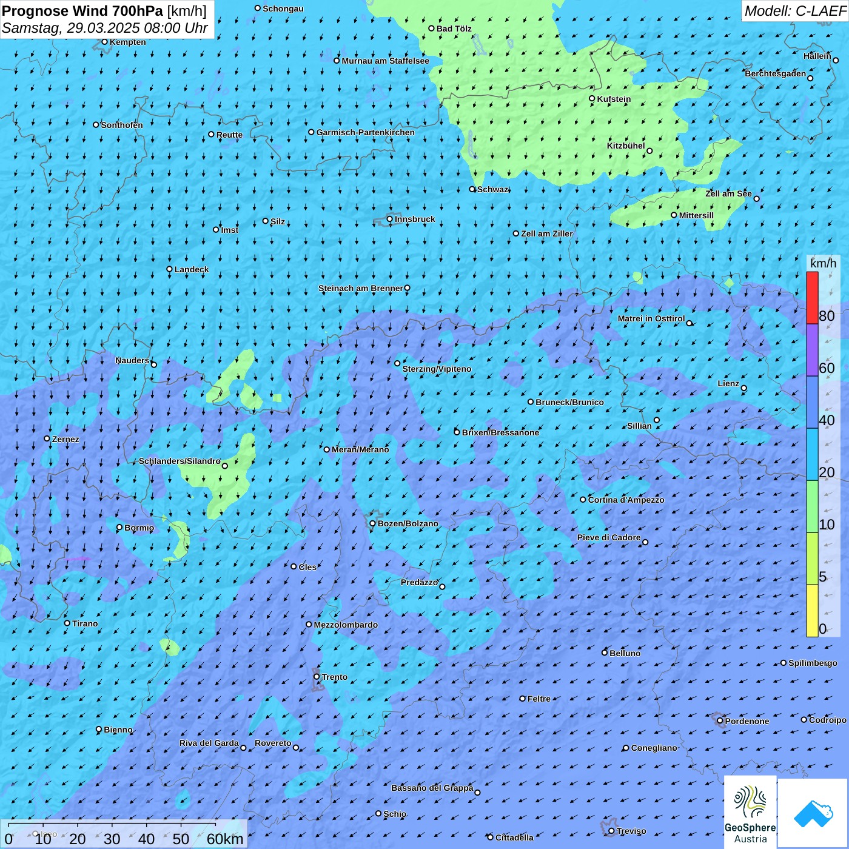The width and height of the screenshot is (849, 849).
Task: Click the Zell am See marker
Action: click(x=756, y=199)
